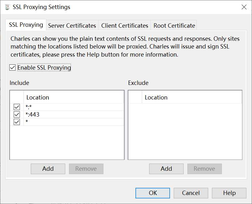The height and width of the screenshot is (204, 252).
Task: Click the Exclude list Location column header
Action: pos(192,98)
